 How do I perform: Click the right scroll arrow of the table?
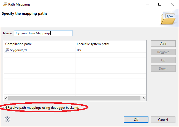pos(143,98)
